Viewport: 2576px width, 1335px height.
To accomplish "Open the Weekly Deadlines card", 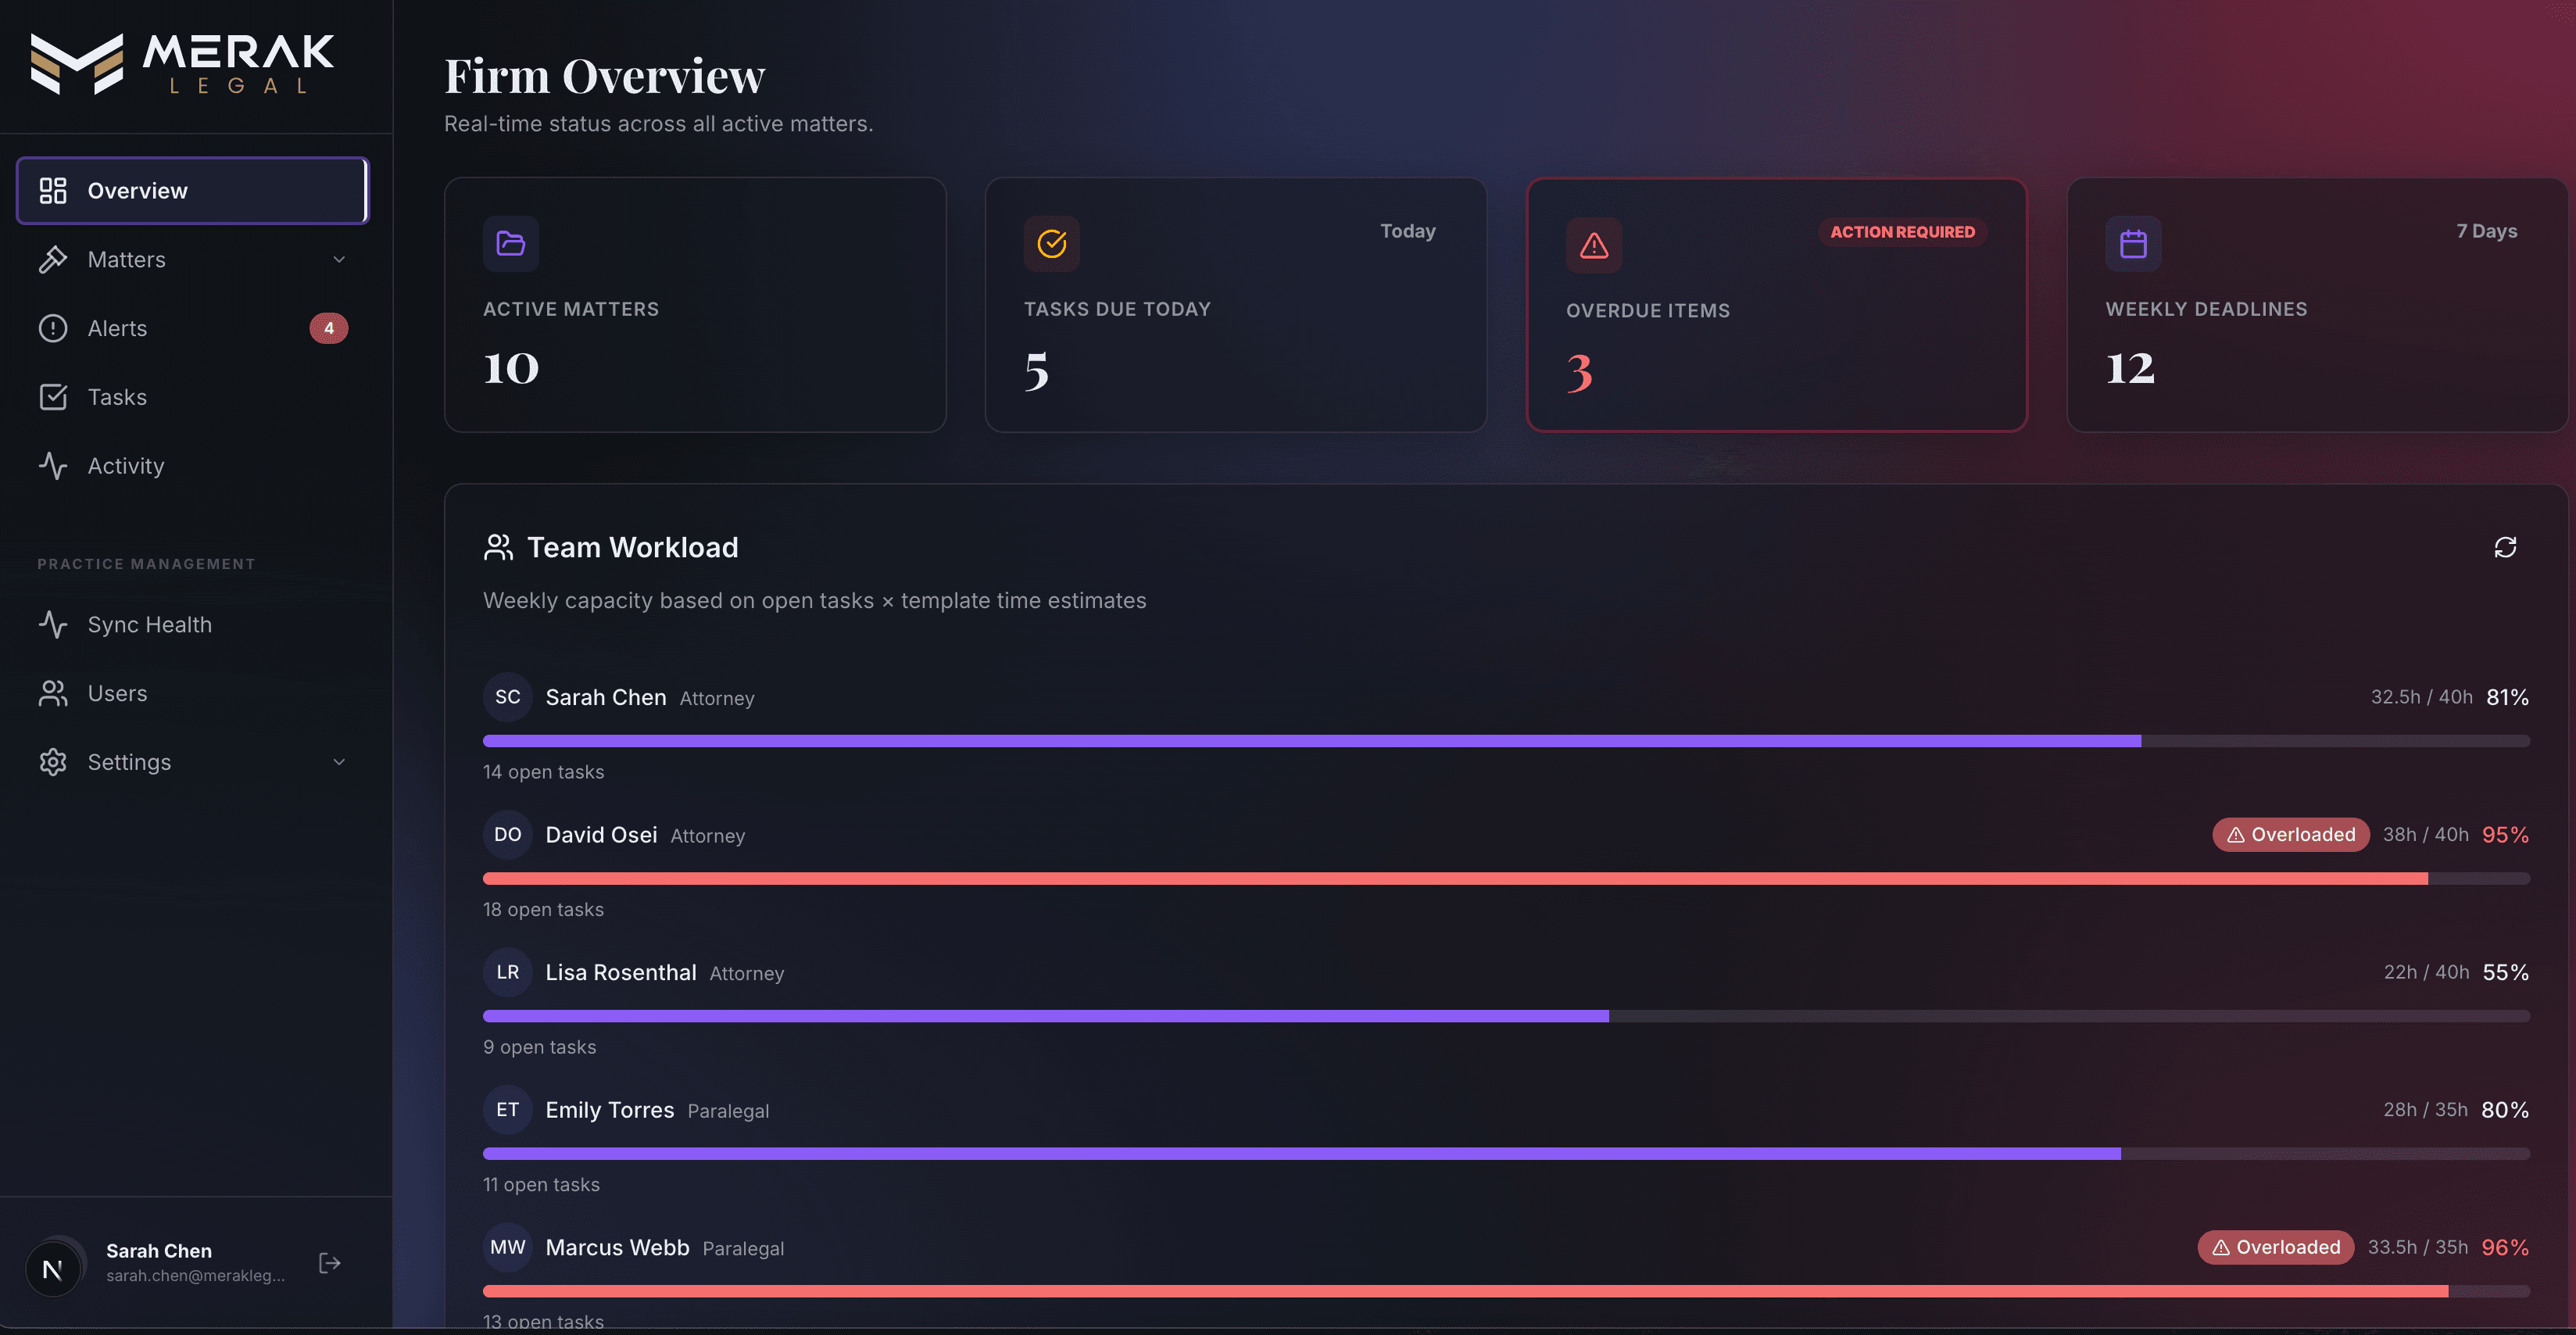I will click(x=2317, y=305).
